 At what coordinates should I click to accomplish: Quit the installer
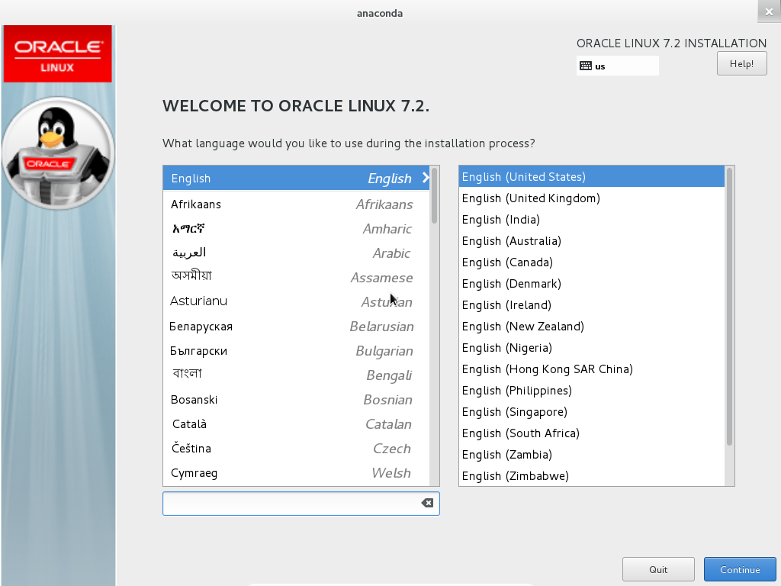[x=658, y=569]
